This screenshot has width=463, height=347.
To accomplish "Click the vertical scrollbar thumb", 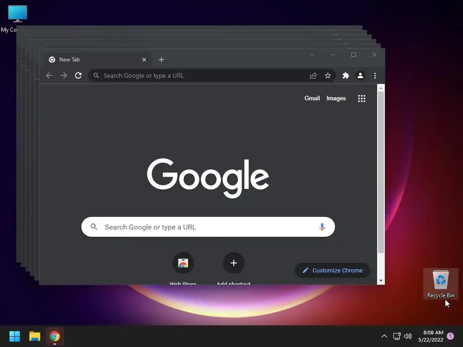I will [381, 172].
